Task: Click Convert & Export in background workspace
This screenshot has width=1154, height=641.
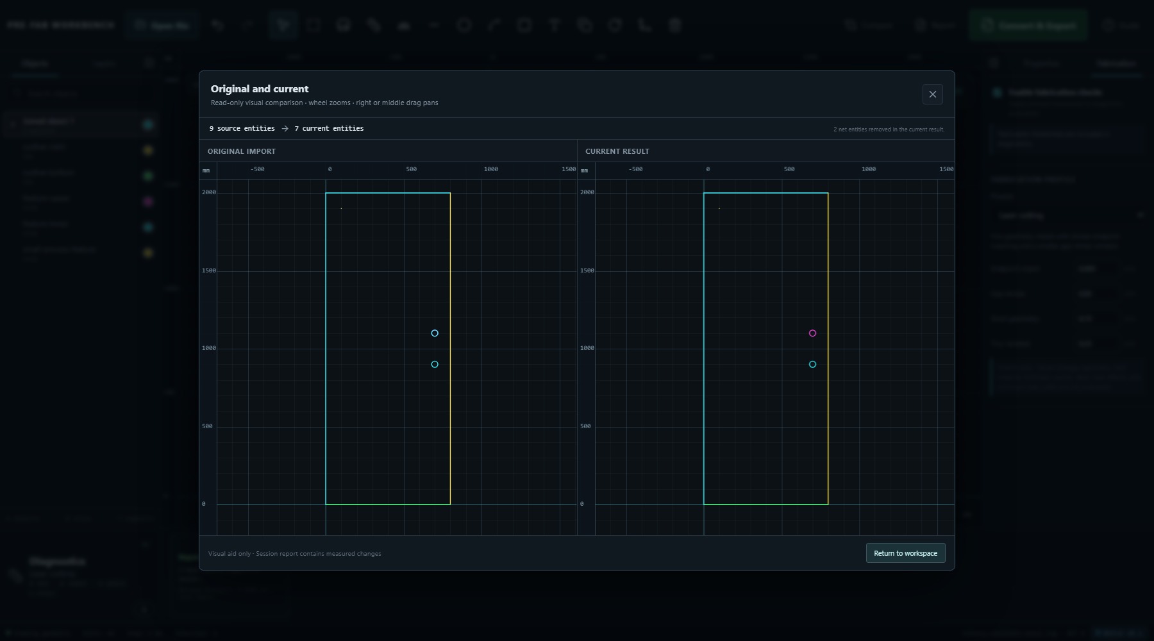Action: pos(1028,26)
